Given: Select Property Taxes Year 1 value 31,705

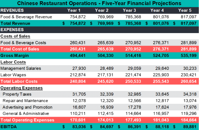Looking at the screenshot, I should [x=75, y=94].
